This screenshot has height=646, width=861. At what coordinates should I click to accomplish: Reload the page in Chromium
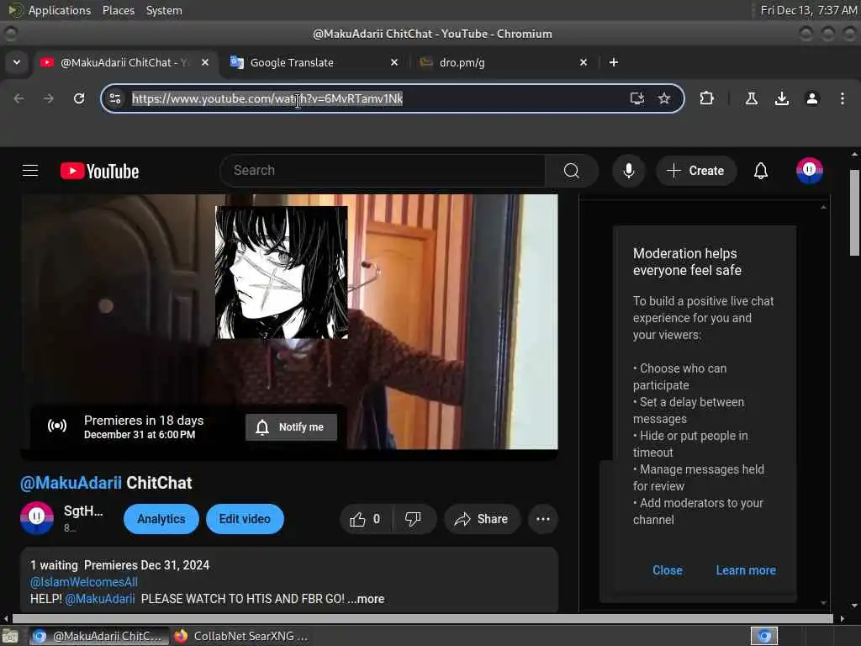79,98
